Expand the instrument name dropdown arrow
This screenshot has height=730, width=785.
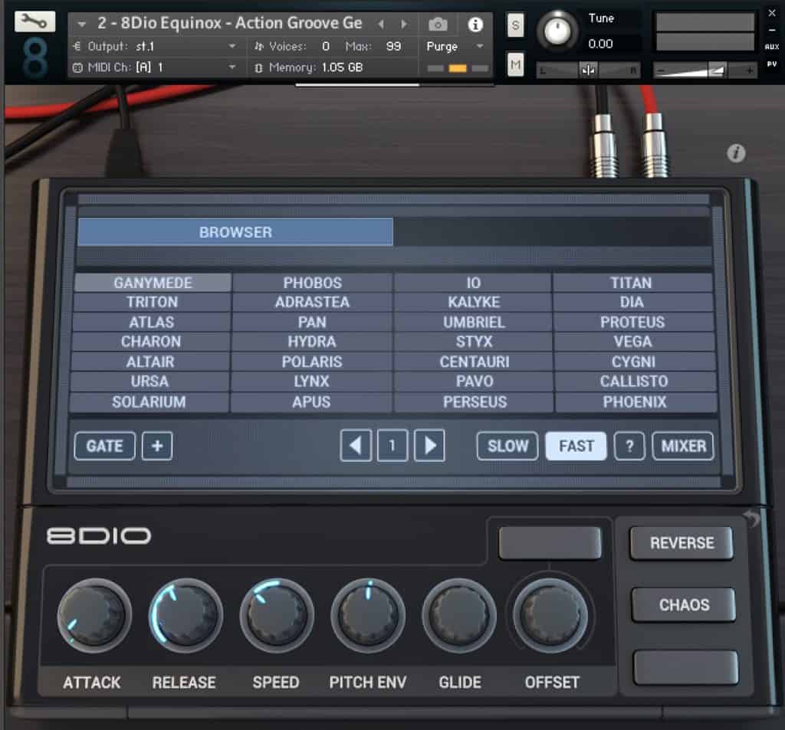pos(81,24)
